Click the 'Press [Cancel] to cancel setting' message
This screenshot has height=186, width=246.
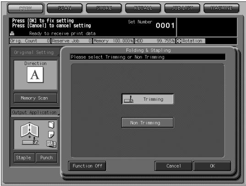tap(51, 26)
